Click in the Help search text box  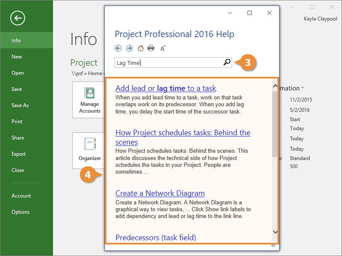(168, 63)
